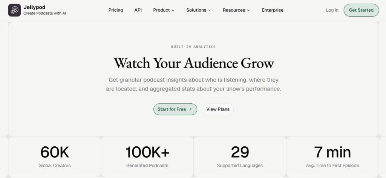
Task: Click the 7 min Avg. Time card
Action: tap(332, 157)
